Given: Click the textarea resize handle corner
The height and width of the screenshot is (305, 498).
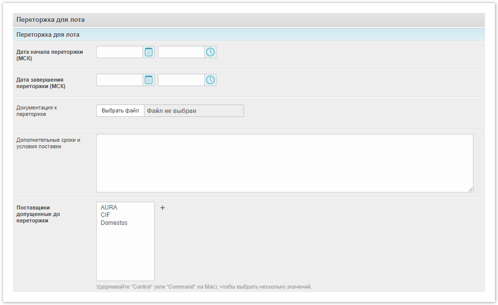Looking at the screenshot, I should [471, 190].
